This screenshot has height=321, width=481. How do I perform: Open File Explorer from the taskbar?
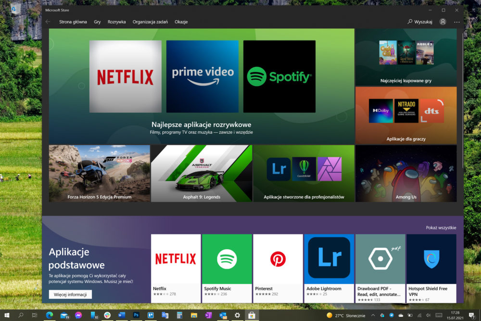coord(194,315)
